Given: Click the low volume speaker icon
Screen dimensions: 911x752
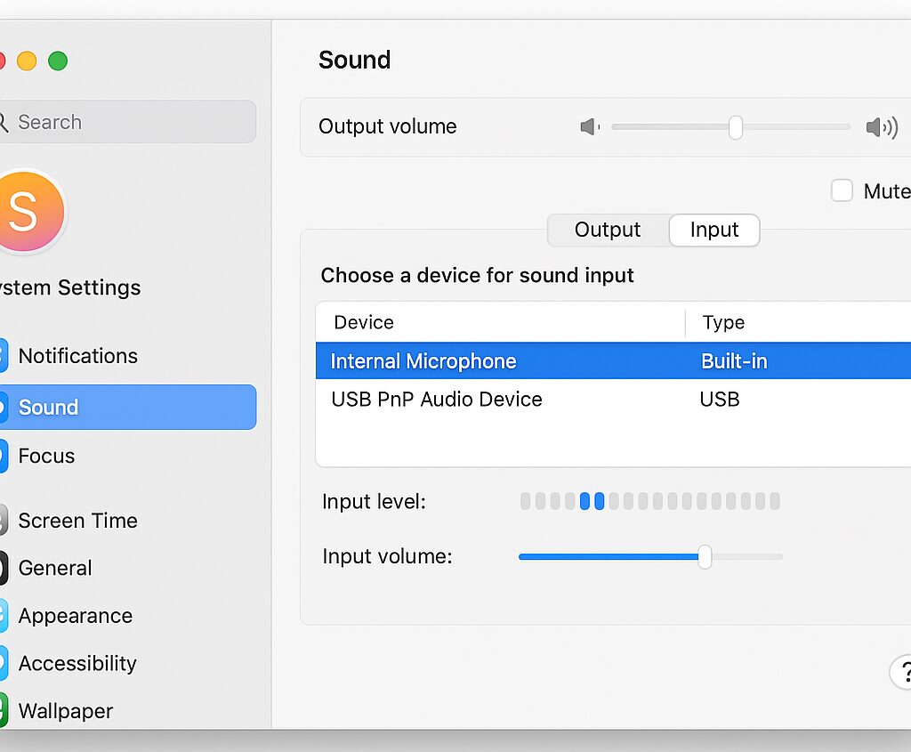Looking at the screenshot, I should coord(589,127).
